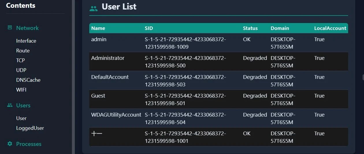
Task: Click the page scrollbar handle at right edge
Action: coord(363,77)
